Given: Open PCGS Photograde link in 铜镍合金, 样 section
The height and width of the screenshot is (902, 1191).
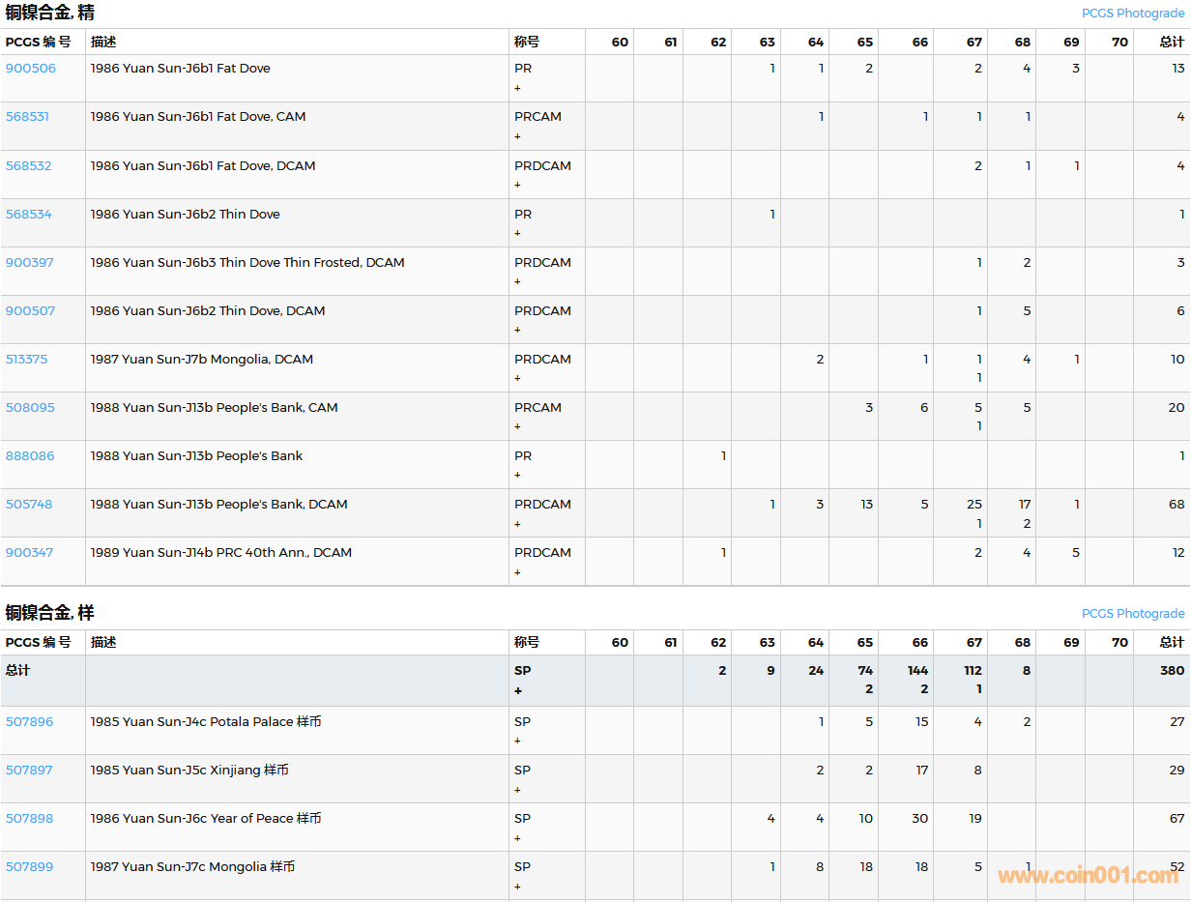Looking at the screenshot, I should pyautogui.click(x=1132, y=614).
